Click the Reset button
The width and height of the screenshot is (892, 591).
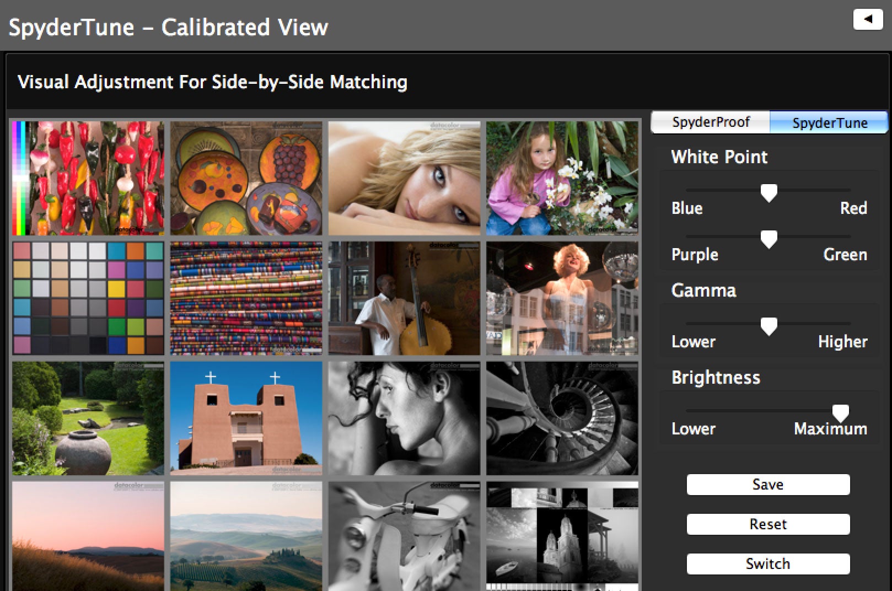767,524
